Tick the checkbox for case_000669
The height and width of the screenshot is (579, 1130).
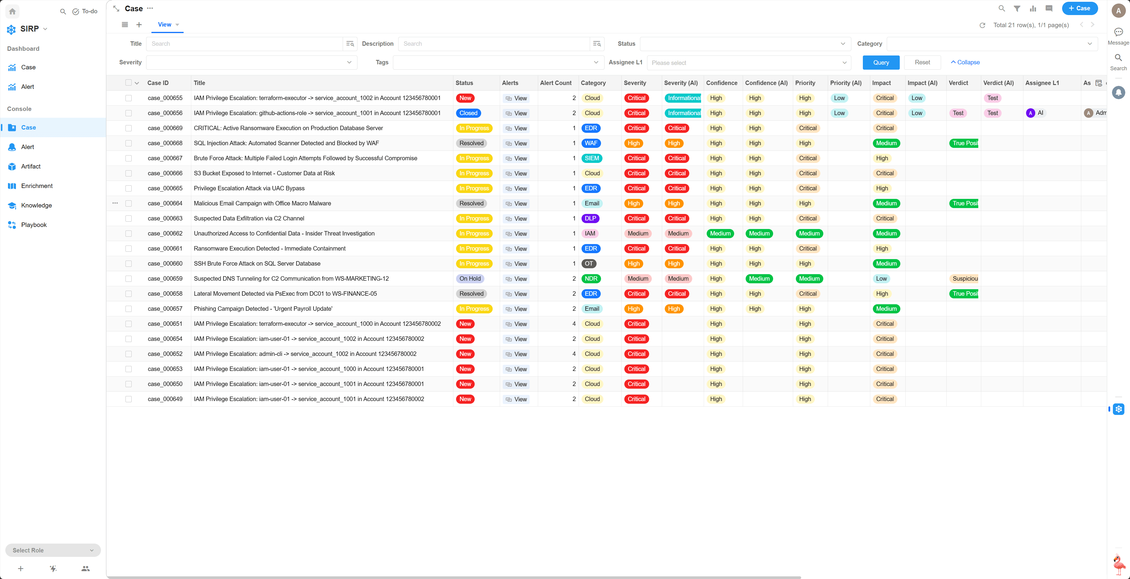pos(128,128)
